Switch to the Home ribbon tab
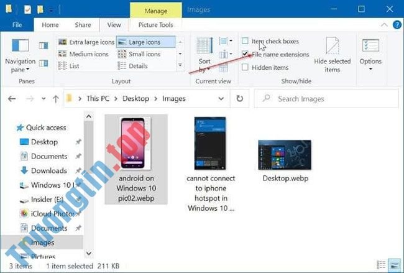The height and width of the screenshot is (273, 404). [50, 25]
